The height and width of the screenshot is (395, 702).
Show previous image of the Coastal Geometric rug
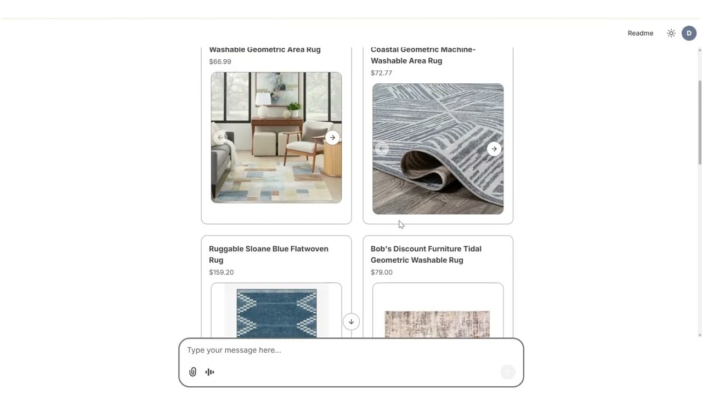[382, 149]
